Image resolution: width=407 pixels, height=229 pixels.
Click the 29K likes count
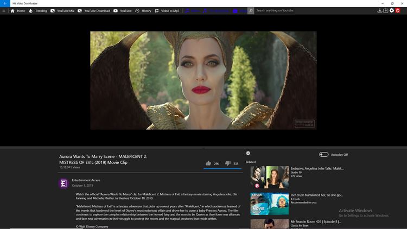coord(217,164)
